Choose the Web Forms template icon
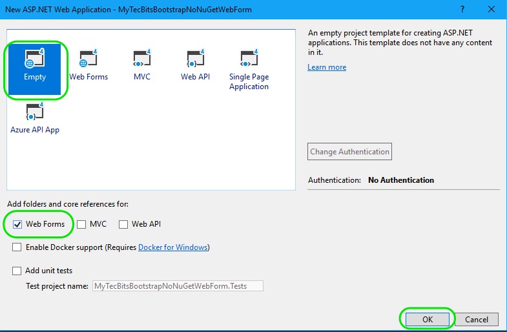 88,59
